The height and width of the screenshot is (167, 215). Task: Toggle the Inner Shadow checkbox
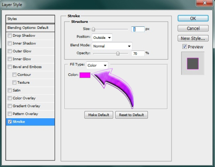[9, 43]
